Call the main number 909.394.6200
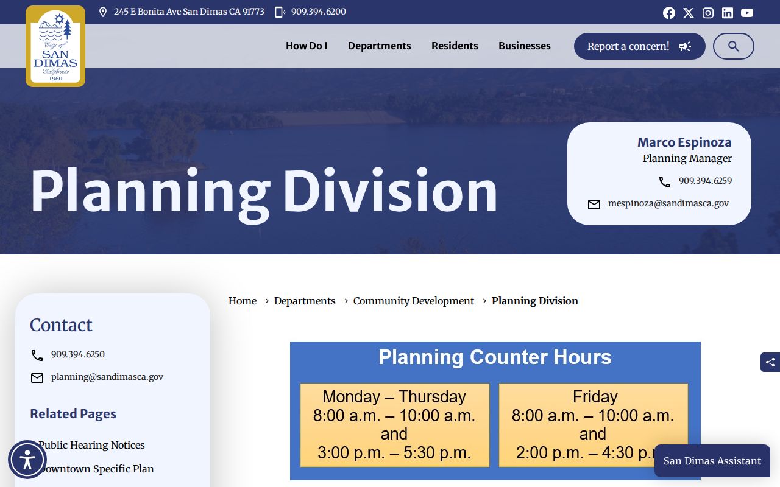The width and height of the screenshot is (780, 487). pyautogui.click(x=319, y=12)
